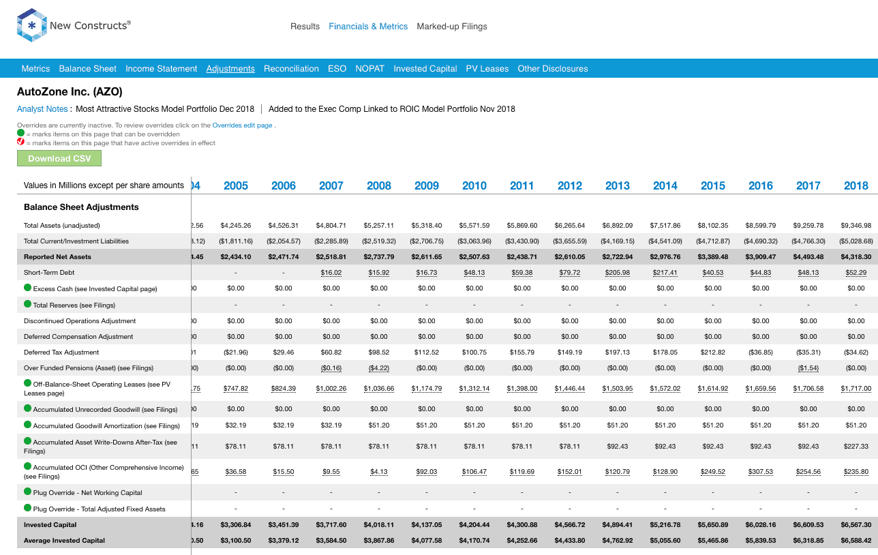Click green dot for Accumulated Unrecorded Goodwill

pos(27,408)
